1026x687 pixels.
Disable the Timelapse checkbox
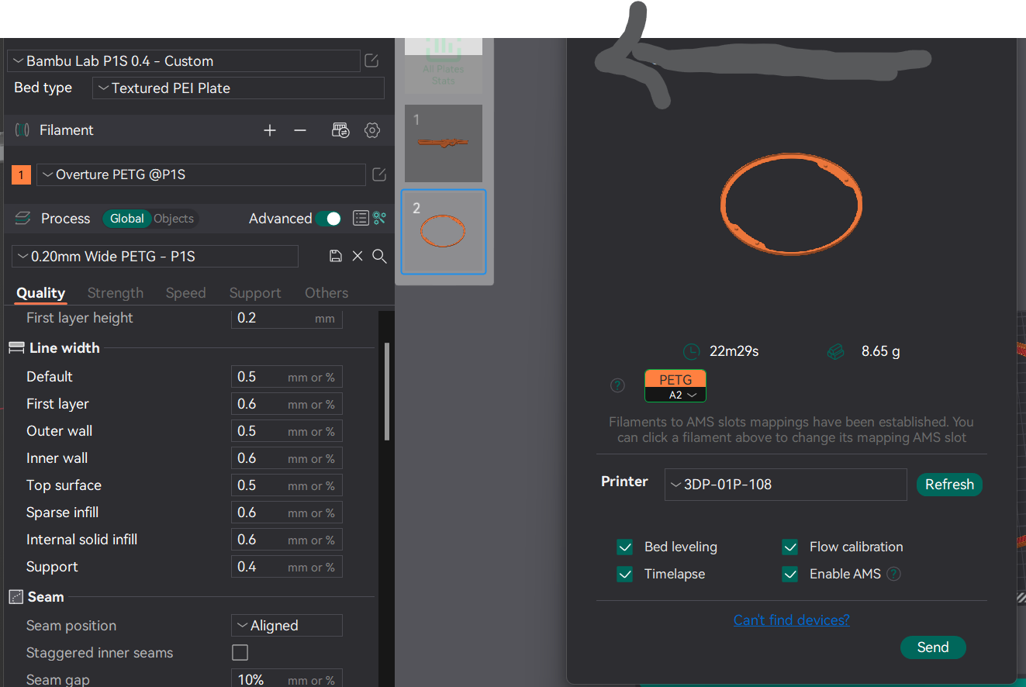click(x=624, y=574)
